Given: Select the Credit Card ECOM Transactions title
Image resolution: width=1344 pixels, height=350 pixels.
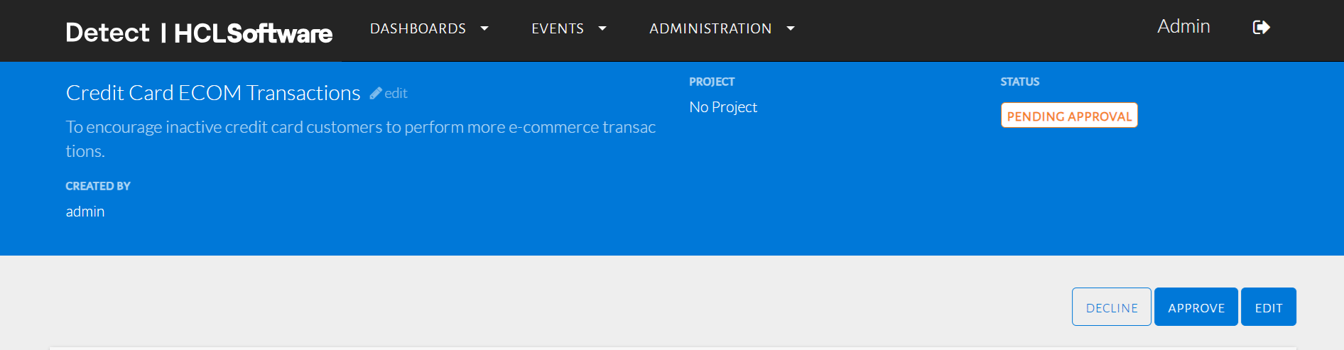Looking at the screenshot, I should tap(213, 93).
